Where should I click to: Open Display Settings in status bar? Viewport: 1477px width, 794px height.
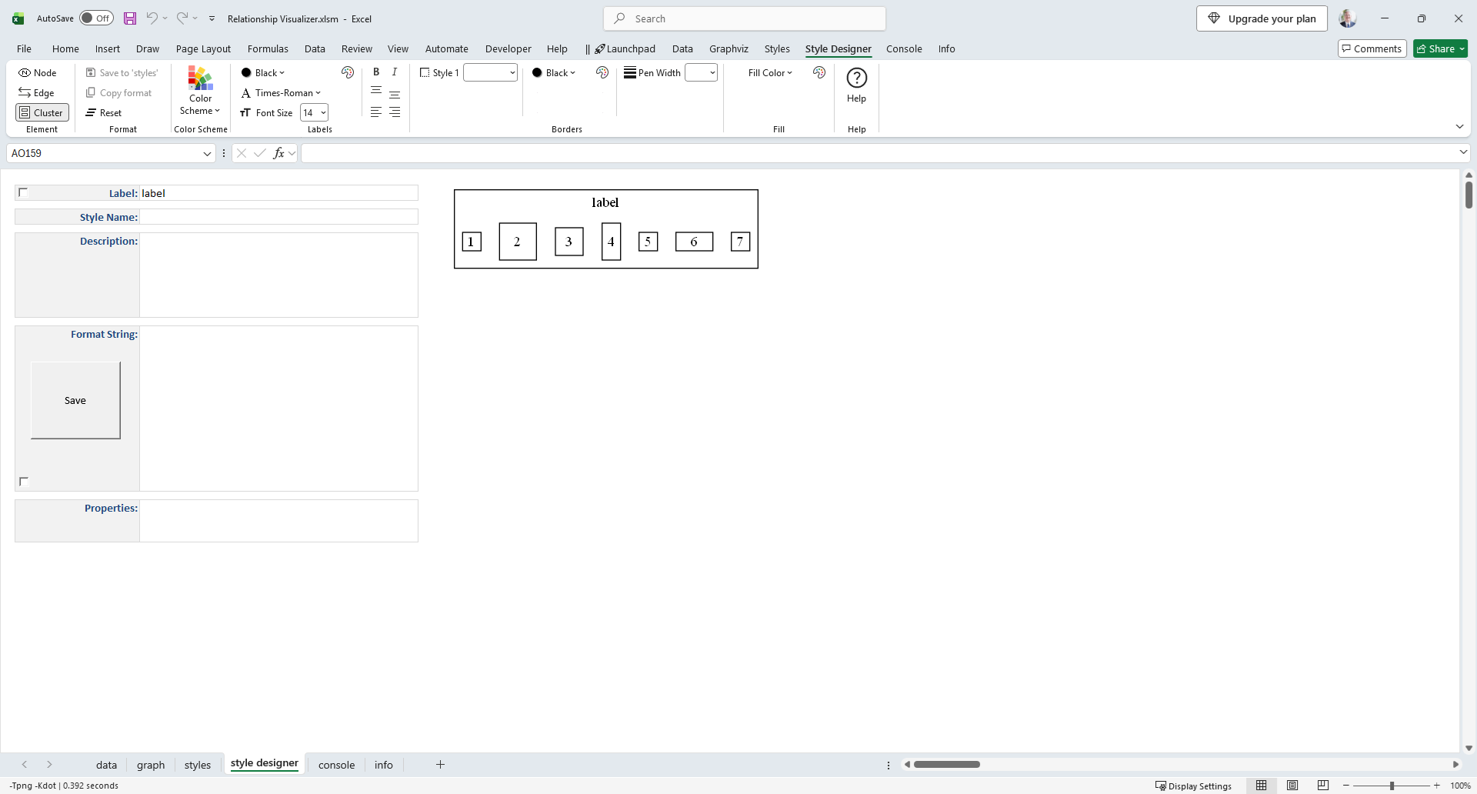1193,786
